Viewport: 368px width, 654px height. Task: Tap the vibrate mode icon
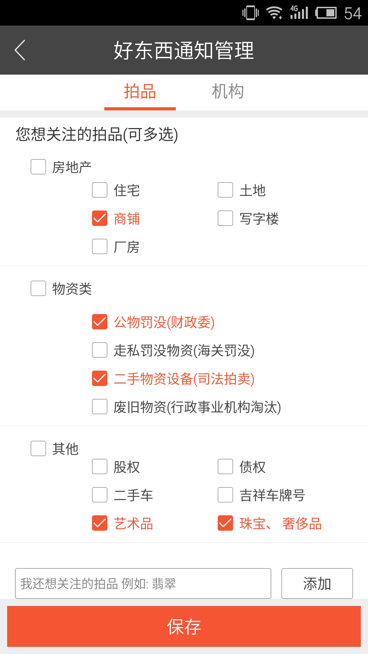pos(250,13)
